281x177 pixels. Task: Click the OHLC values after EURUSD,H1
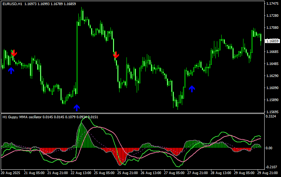point(50,4)
